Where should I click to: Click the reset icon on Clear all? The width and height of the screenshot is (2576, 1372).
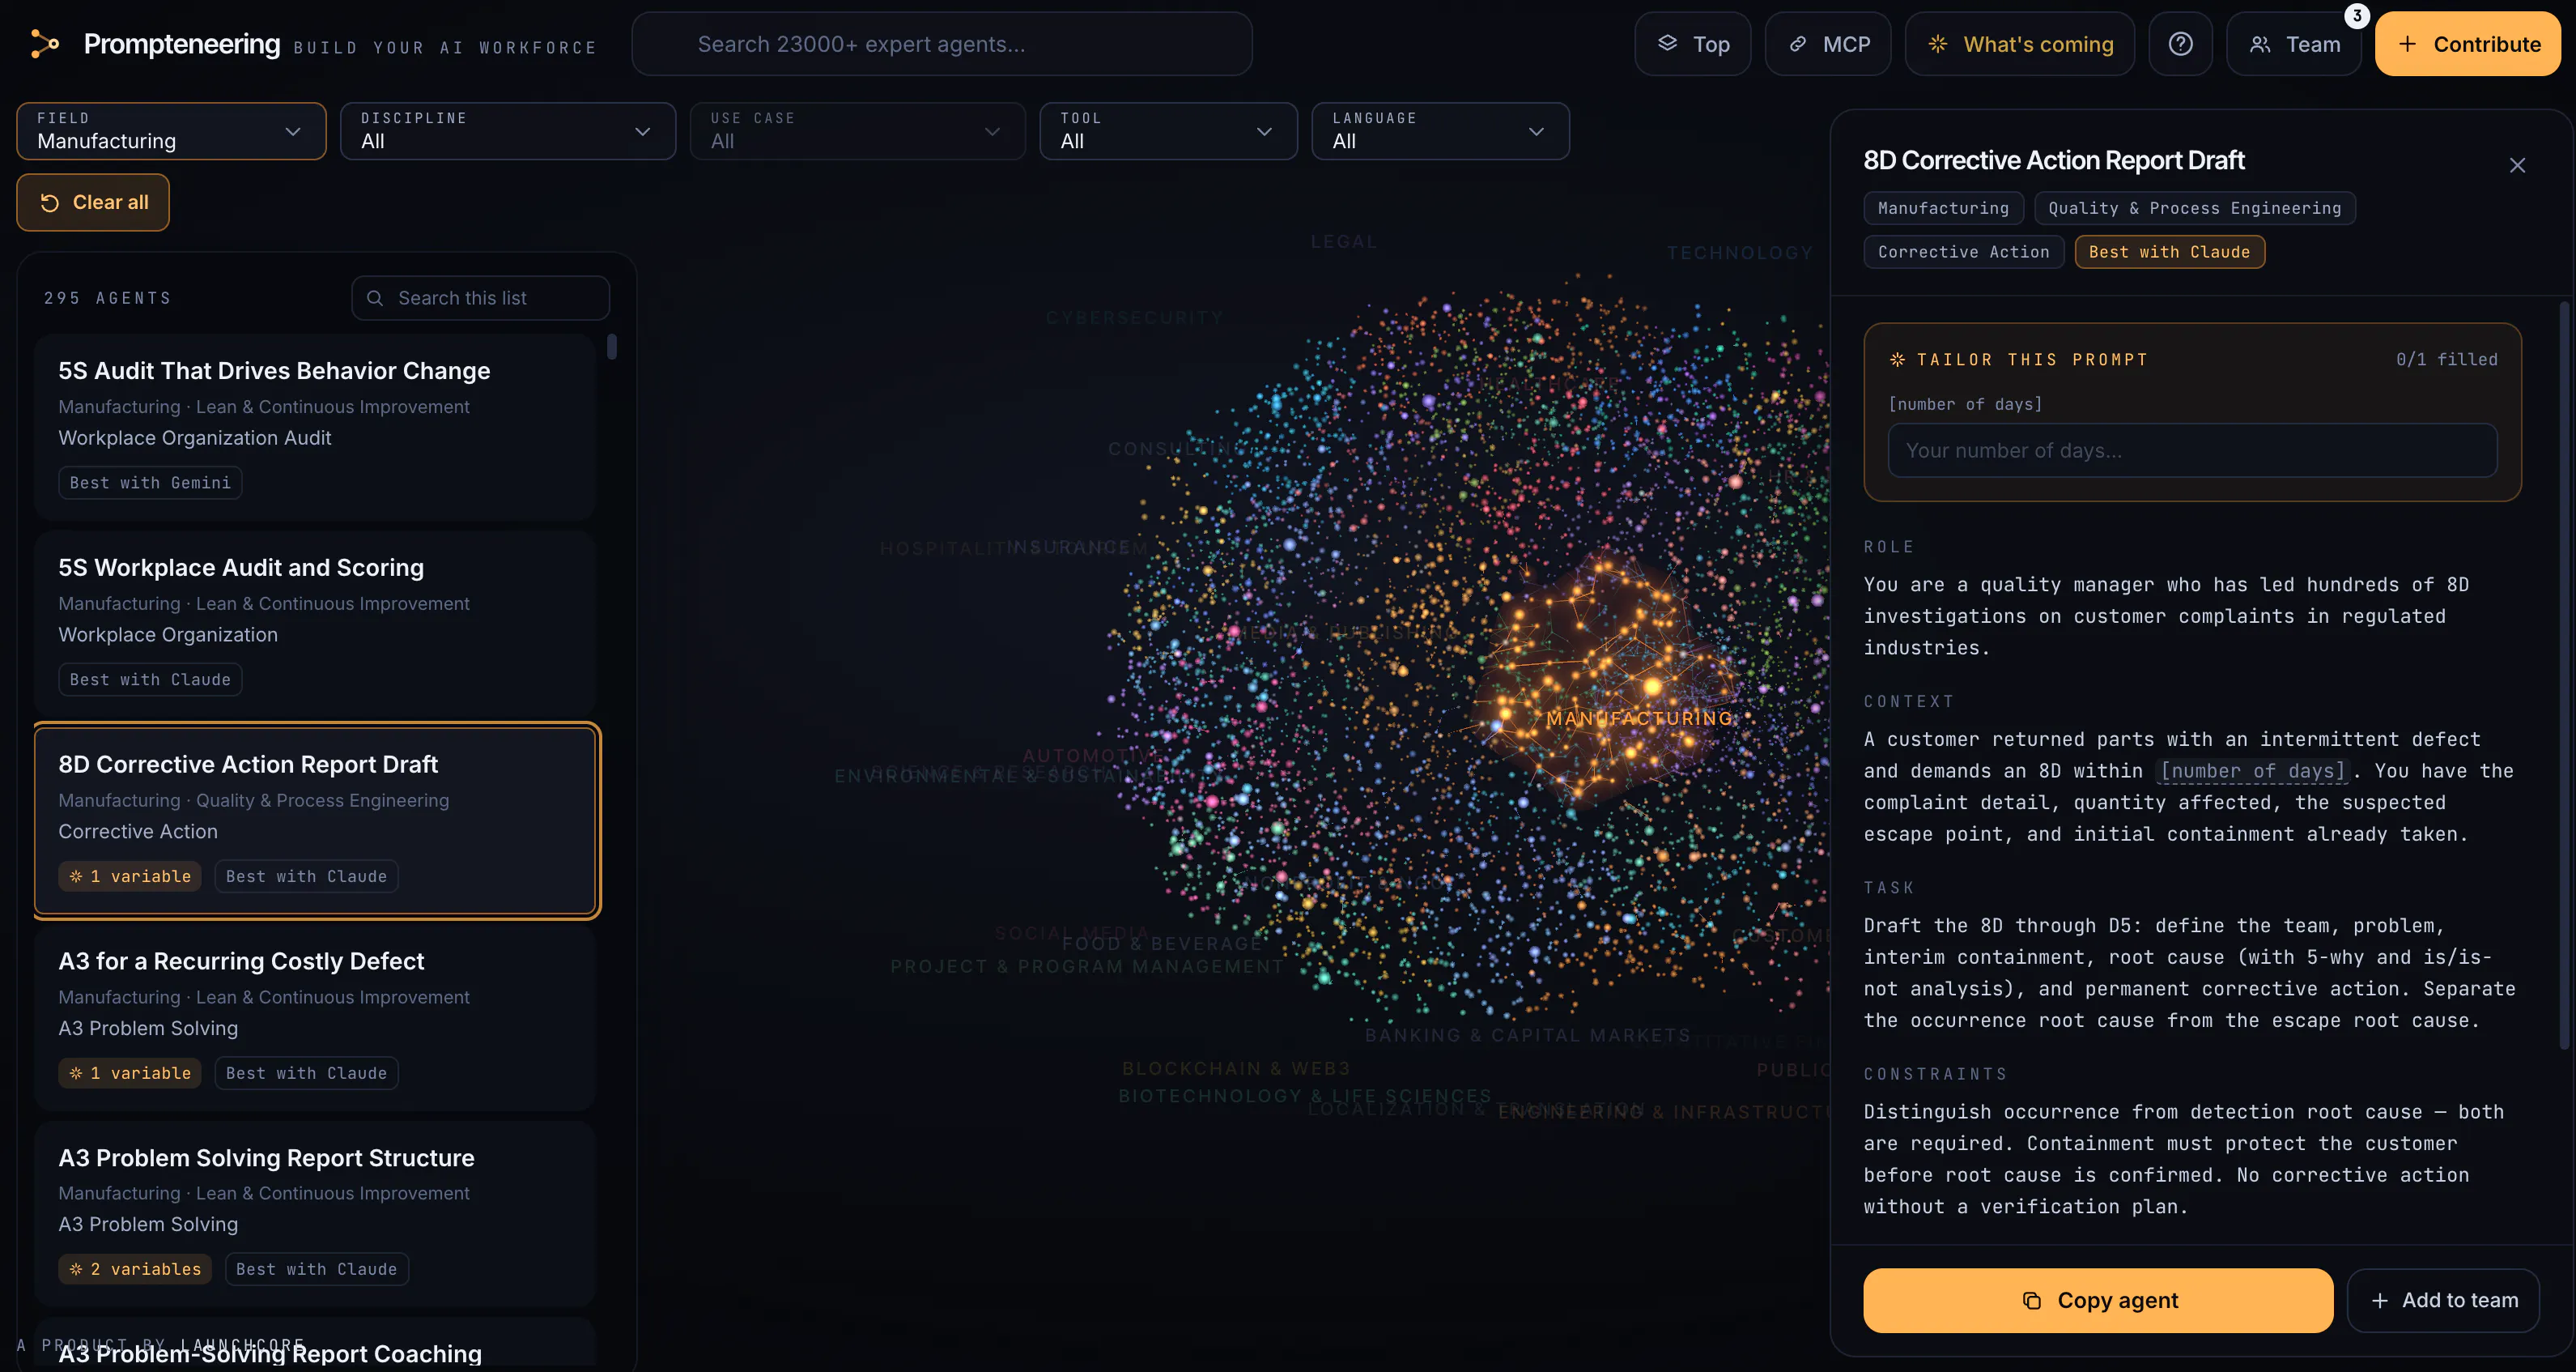tap(49, 202)
